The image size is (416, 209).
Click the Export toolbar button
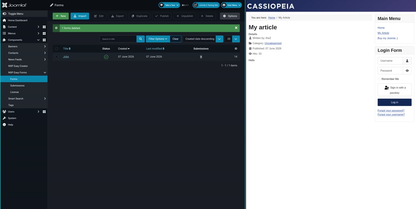point(117,16)
